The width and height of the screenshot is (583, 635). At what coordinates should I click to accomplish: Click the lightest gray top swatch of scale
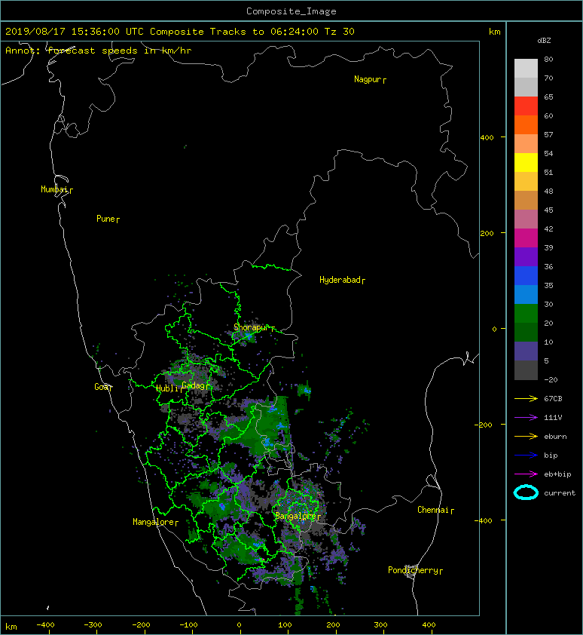(526, 69)
